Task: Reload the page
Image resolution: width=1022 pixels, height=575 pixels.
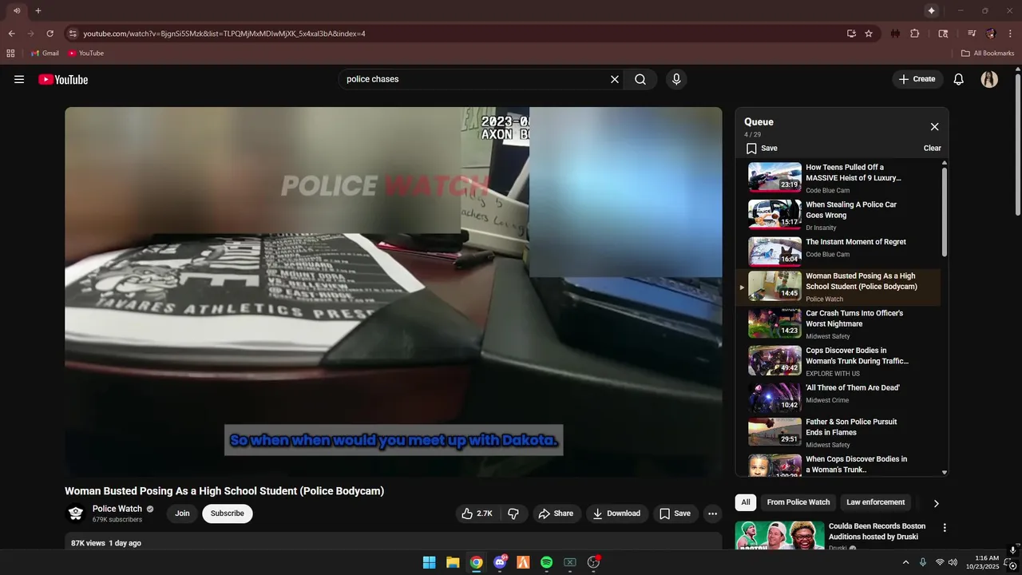Action: click(50, 34)
